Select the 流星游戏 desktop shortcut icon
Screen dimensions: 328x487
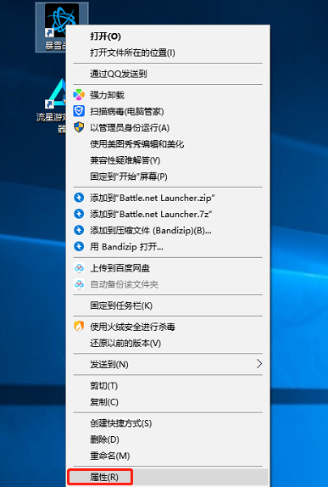tap(56, 105)
